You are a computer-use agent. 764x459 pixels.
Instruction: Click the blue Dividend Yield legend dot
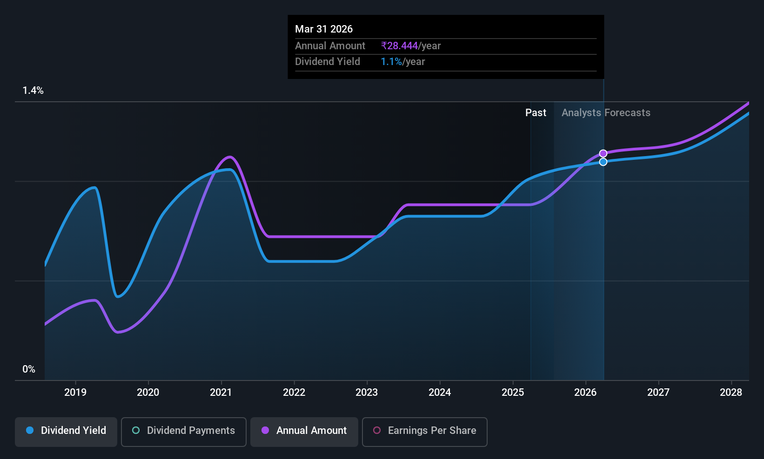pyautogui.click(x=30, y=430)
